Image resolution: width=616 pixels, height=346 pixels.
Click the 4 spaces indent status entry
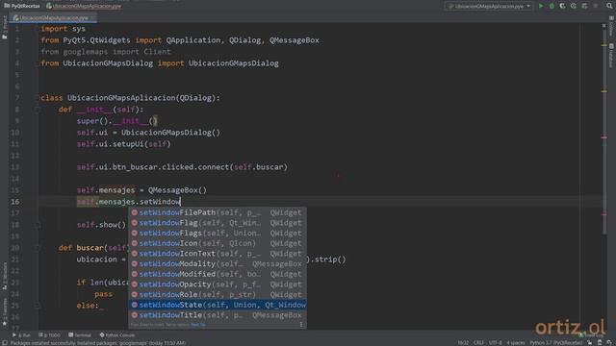pos(516,343)
